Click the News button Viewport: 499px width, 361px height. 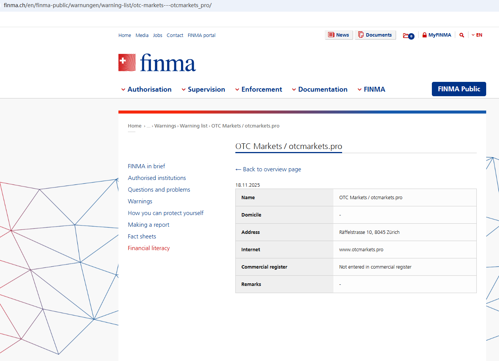click(x=338, y=35)
